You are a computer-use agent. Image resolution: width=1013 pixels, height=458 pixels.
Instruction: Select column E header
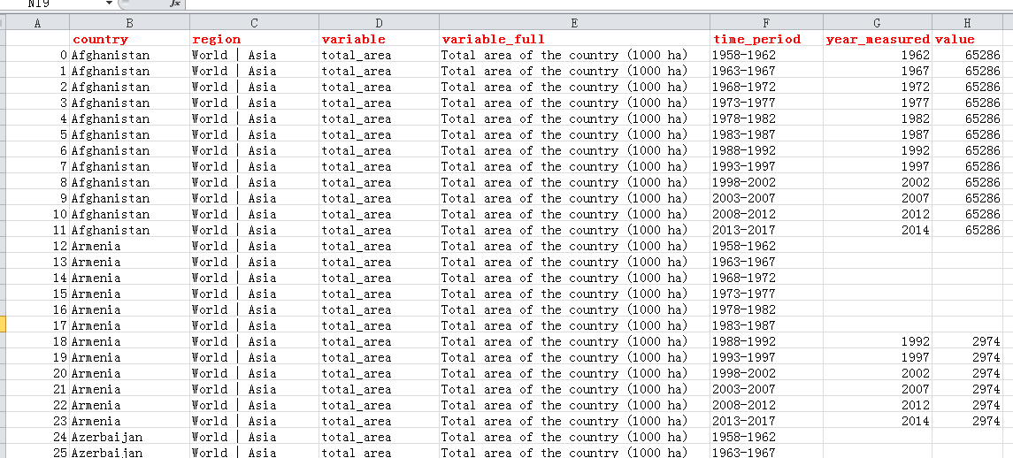[x=574, y=23]
